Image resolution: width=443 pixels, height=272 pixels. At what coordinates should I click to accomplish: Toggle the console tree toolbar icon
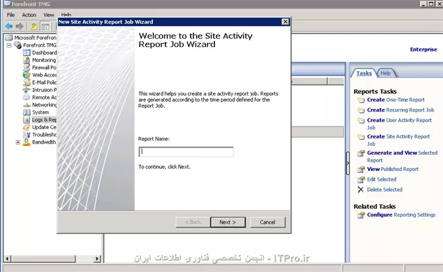tap(45, 26)
